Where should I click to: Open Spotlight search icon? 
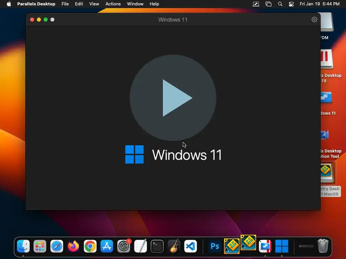[280, 4]
